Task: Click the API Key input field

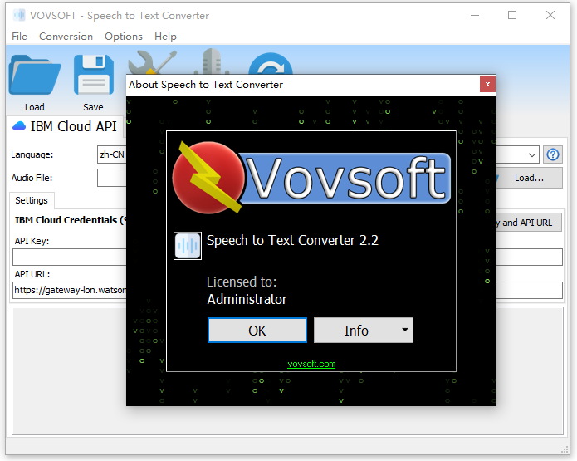Action: click(x=70, y=257)
